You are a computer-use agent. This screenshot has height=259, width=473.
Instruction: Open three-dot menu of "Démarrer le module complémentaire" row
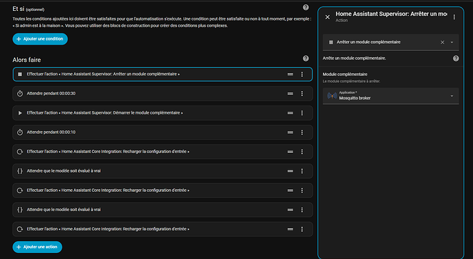302,113
